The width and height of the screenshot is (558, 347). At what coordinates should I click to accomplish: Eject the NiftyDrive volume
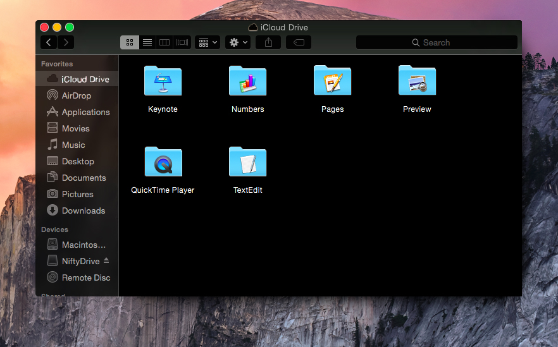pyautogui.click(x=106, y=260)
